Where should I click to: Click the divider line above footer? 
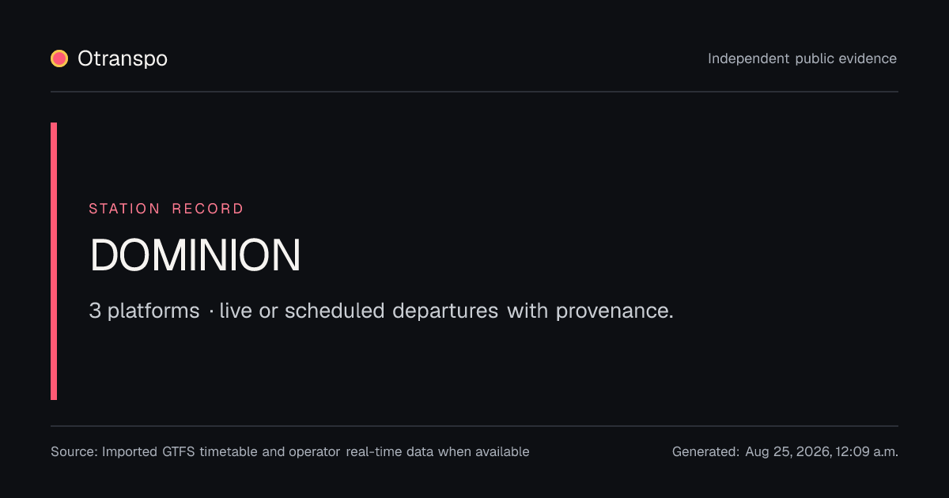pyautogui.click(x=475, y=426)
